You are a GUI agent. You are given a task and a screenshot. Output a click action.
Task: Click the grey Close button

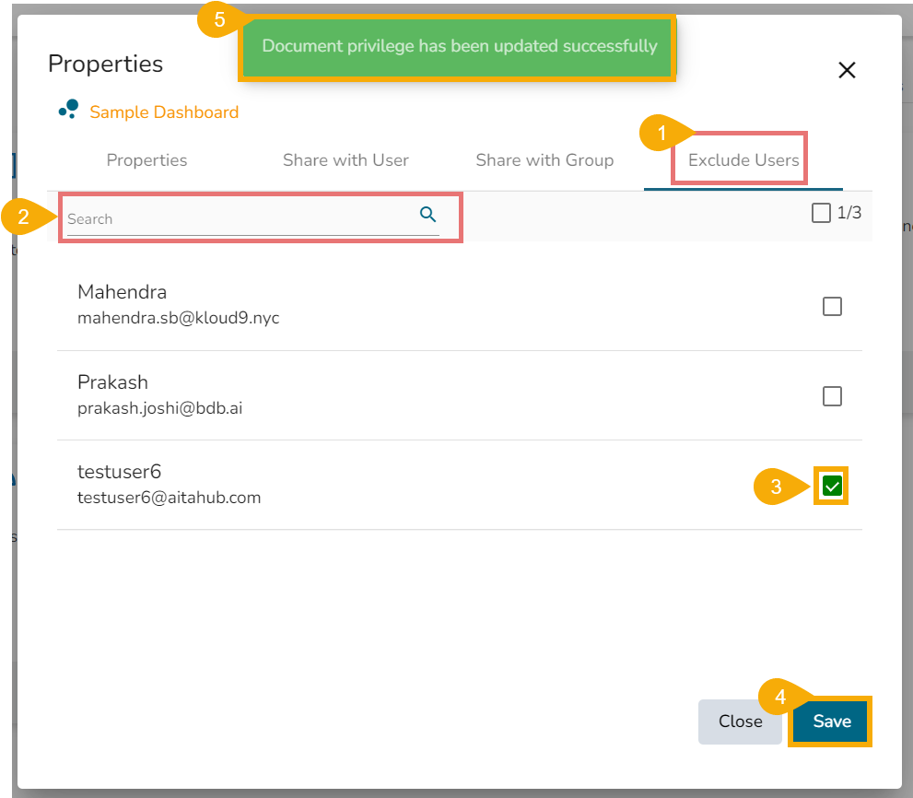[x=740, y=722]
